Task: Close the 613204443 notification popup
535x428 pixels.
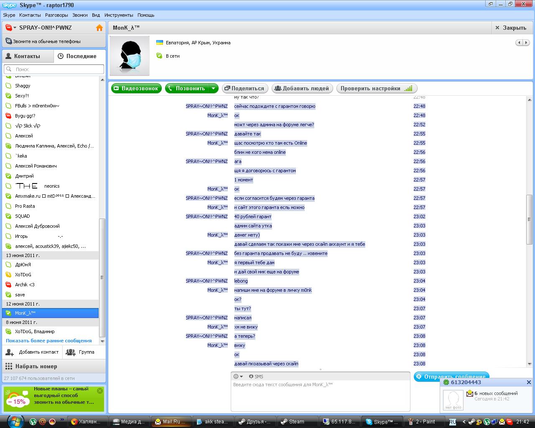Action: pos(529,382)
